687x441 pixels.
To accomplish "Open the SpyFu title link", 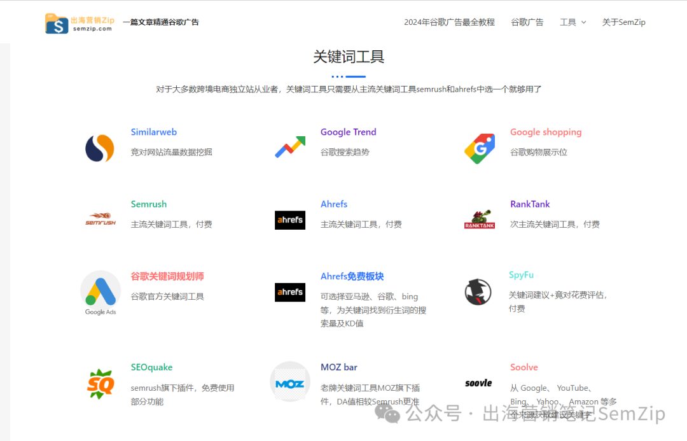I will (x=521, y=275).
